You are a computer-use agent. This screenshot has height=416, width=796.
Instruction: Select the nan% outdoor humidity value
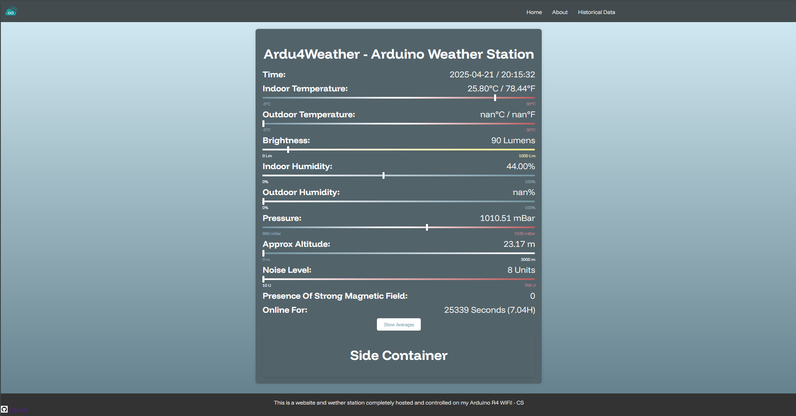(x=524, y=192)
